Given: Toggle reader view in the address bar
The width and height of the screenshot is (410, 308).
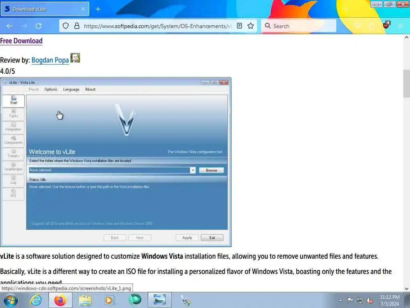Looking at the screenshot, I should point(239,26).
